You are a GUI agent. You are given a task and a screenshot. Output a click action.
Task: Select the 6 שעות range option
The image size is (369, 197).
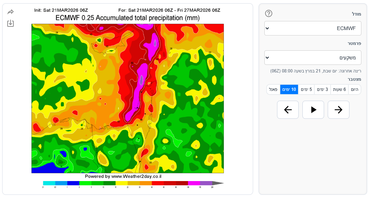tap(339, 89)
